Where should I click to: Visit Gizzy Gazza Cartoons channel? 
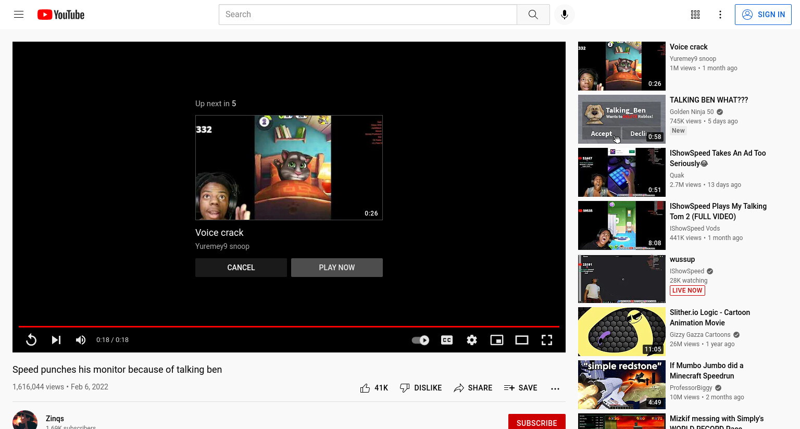pyautogui.click(x=700, y=335)
